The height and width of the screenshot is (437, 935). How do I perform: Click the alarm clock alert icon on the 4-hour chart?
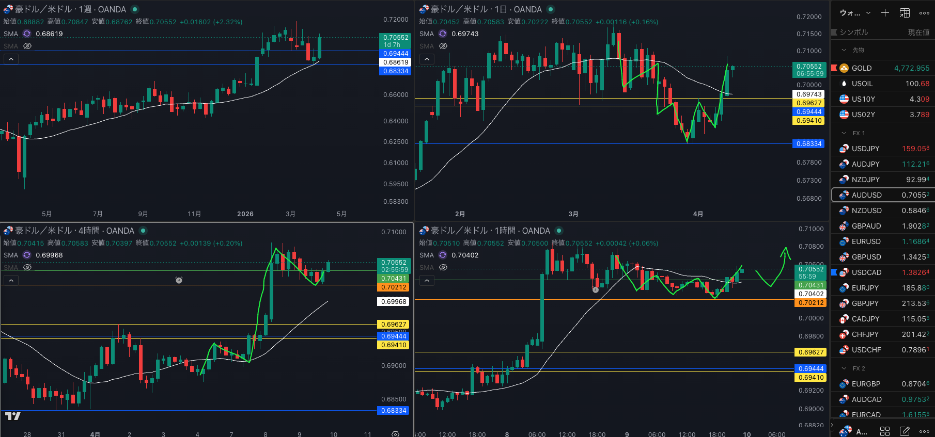pyautogui.click(x=179, y=280)
